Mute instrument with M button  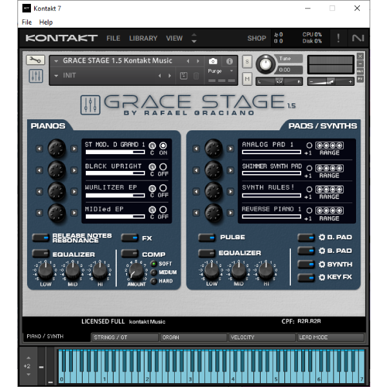point(247,79)
